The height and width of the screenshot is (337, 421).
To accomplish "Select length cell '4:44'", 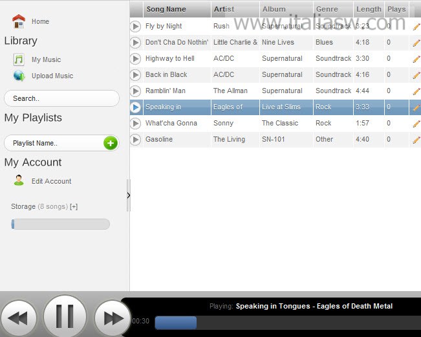I will tap(369, 91).
